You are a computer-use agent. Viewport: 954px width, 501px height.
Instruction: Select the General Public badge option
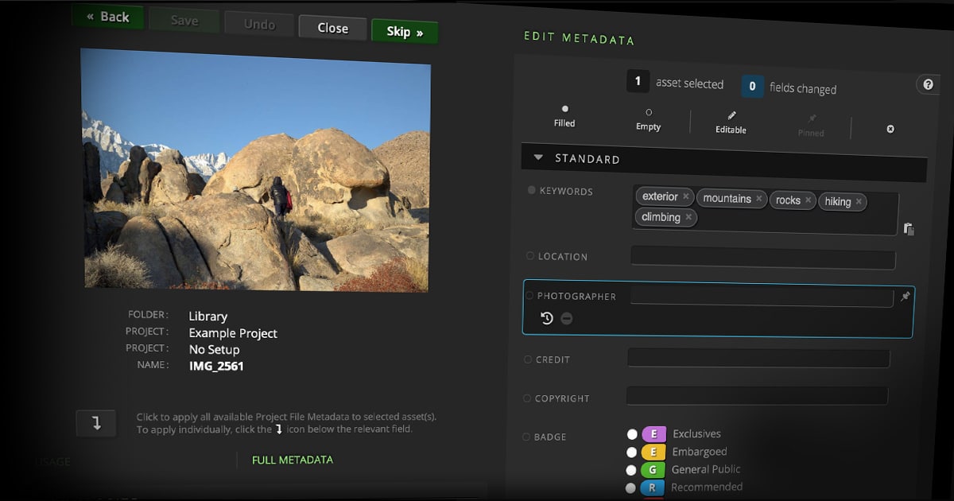(631, 470)
